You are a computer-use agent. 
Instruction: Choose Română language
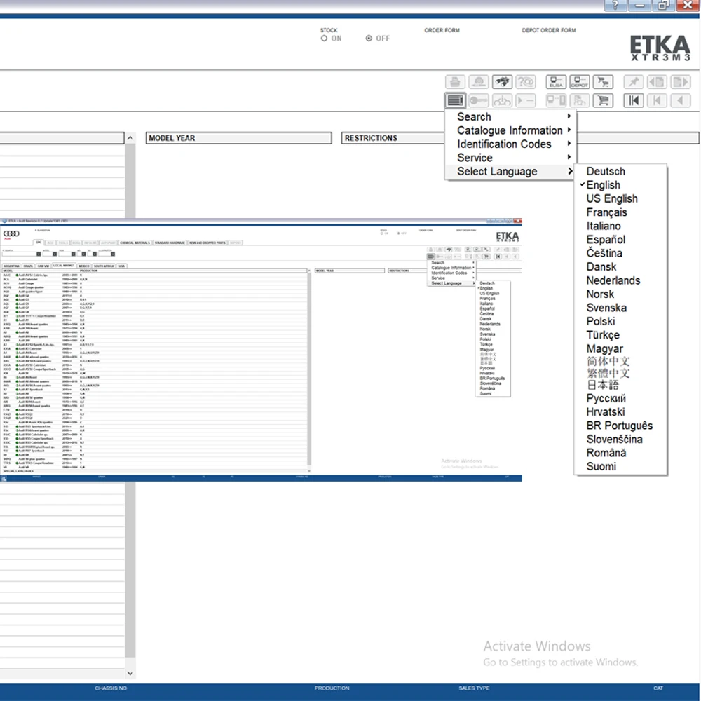tap(606, 453)
